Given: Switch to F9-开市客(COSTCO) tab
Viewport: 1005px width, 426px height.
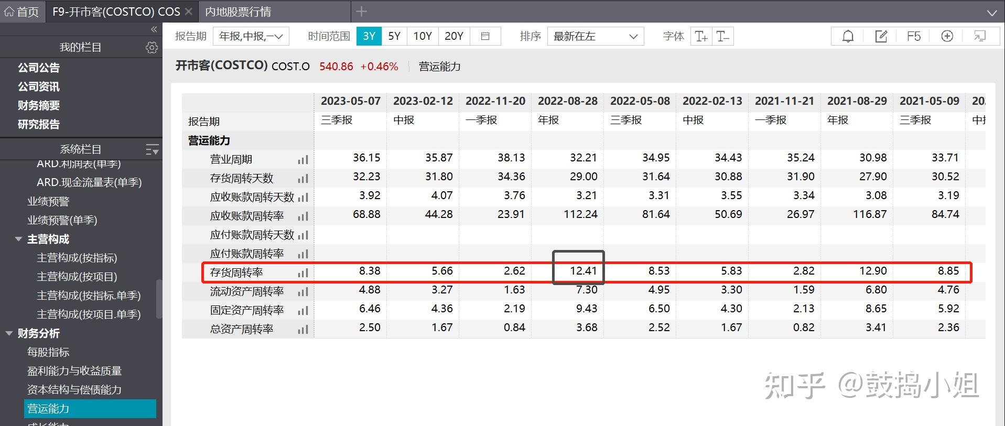Looking at the screenshot, I should [116, 12].
